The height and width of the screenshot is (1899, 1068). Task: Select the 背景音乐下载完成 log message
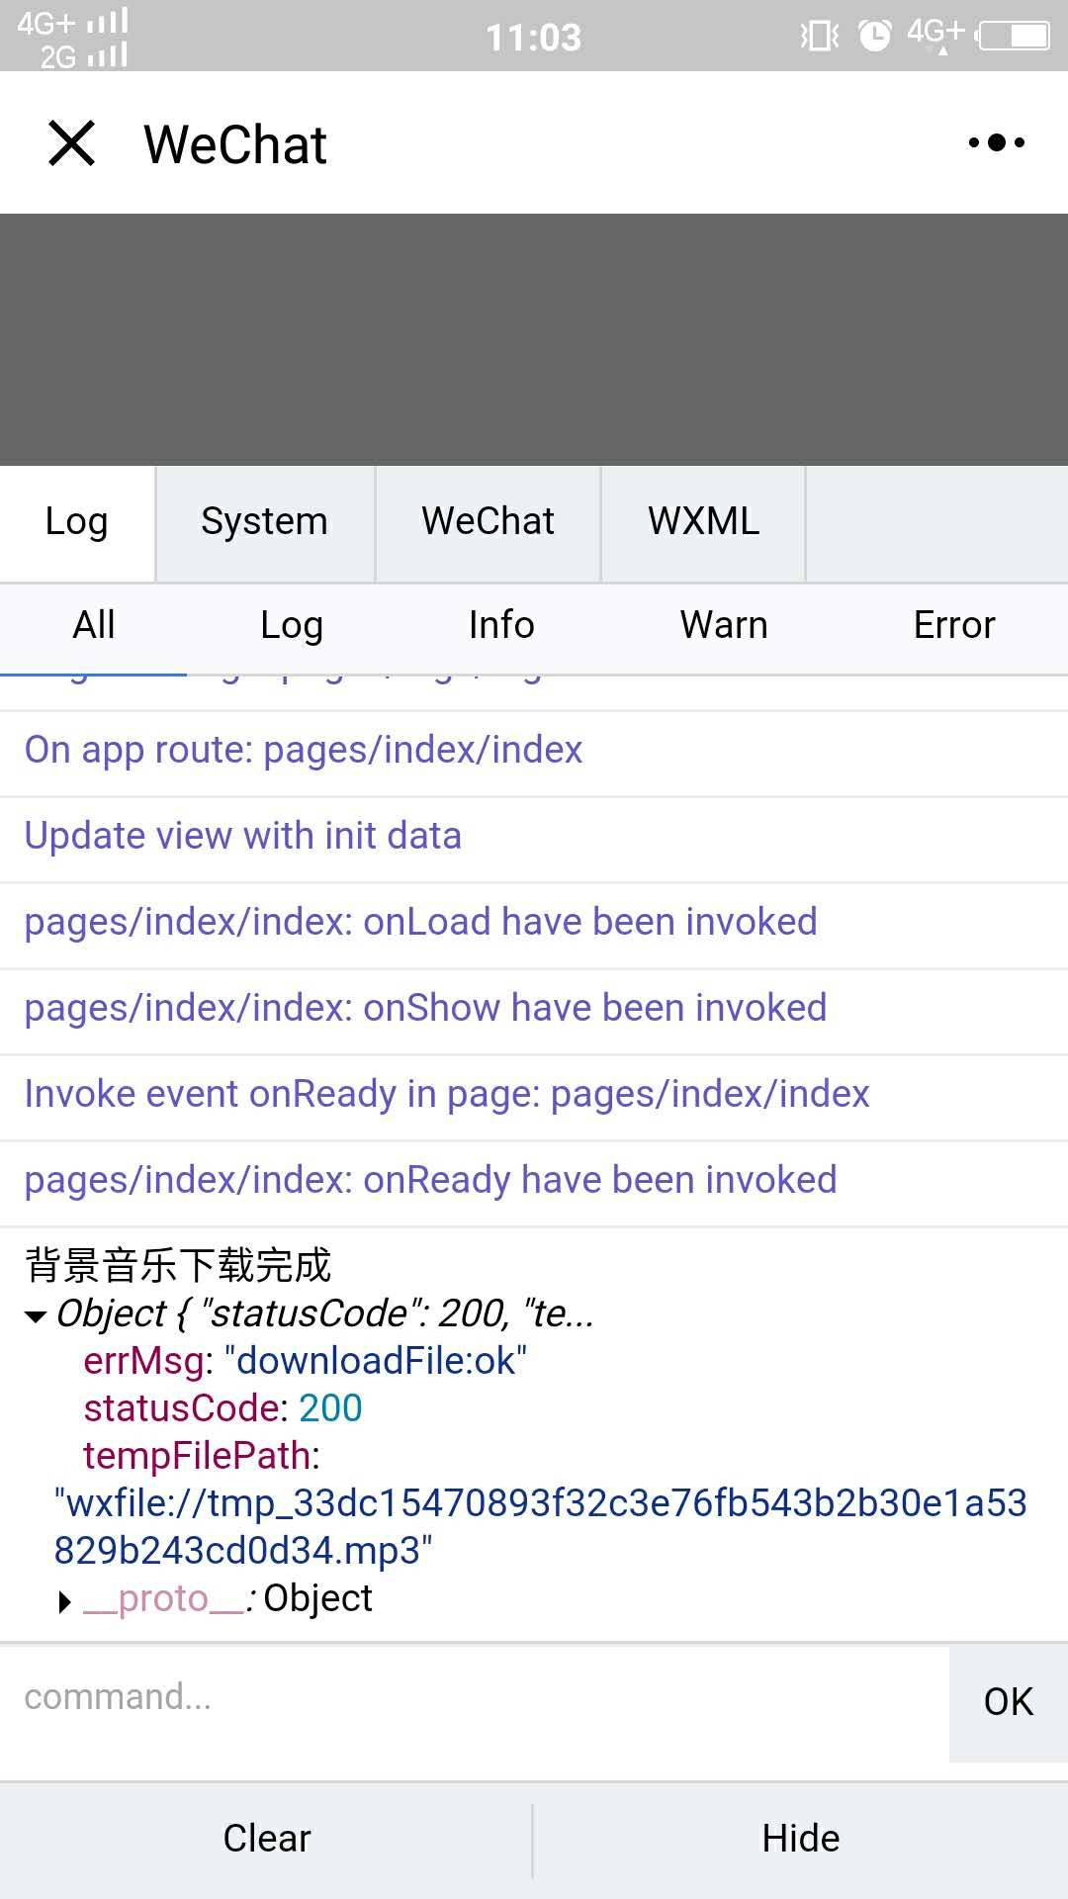pyautogui.click(x=178, y=1265)
